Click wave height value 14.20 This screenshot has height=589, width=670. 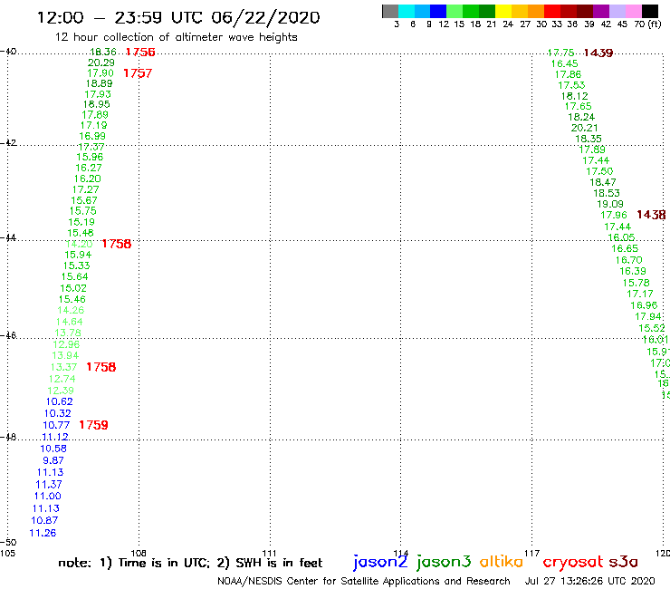tap(79, 244)
